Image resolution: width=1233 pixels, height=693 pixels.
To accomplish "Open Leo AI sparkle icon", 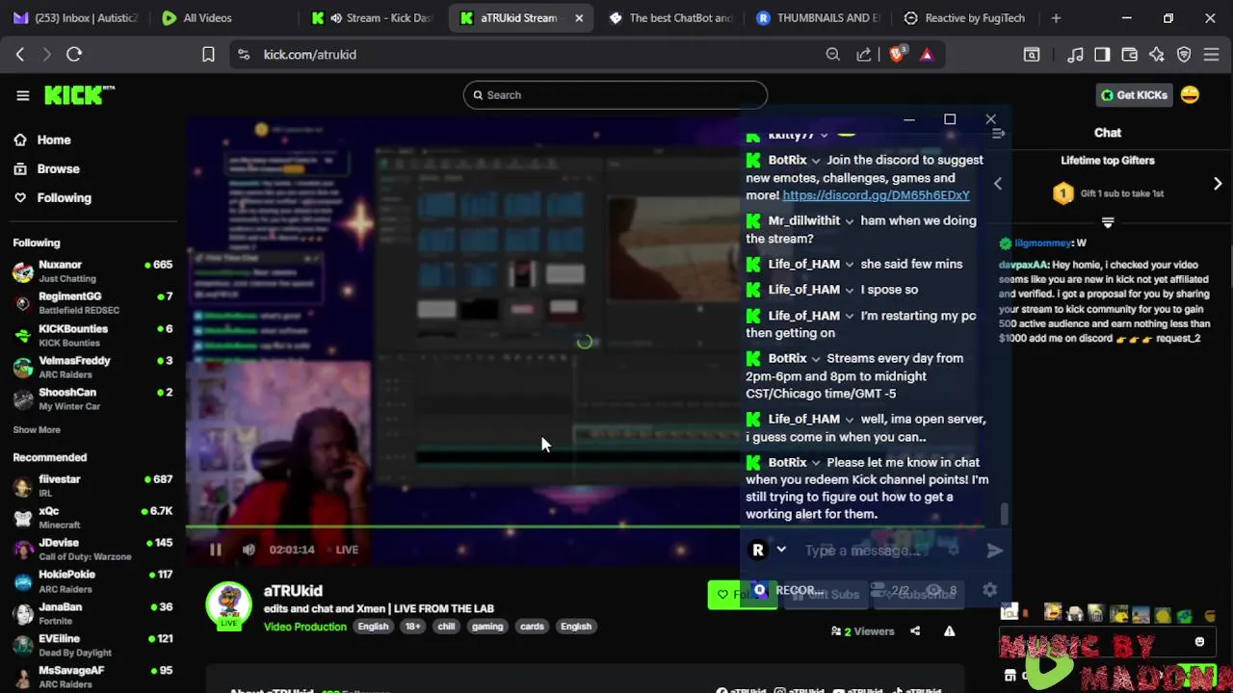I will point(1157,55).
